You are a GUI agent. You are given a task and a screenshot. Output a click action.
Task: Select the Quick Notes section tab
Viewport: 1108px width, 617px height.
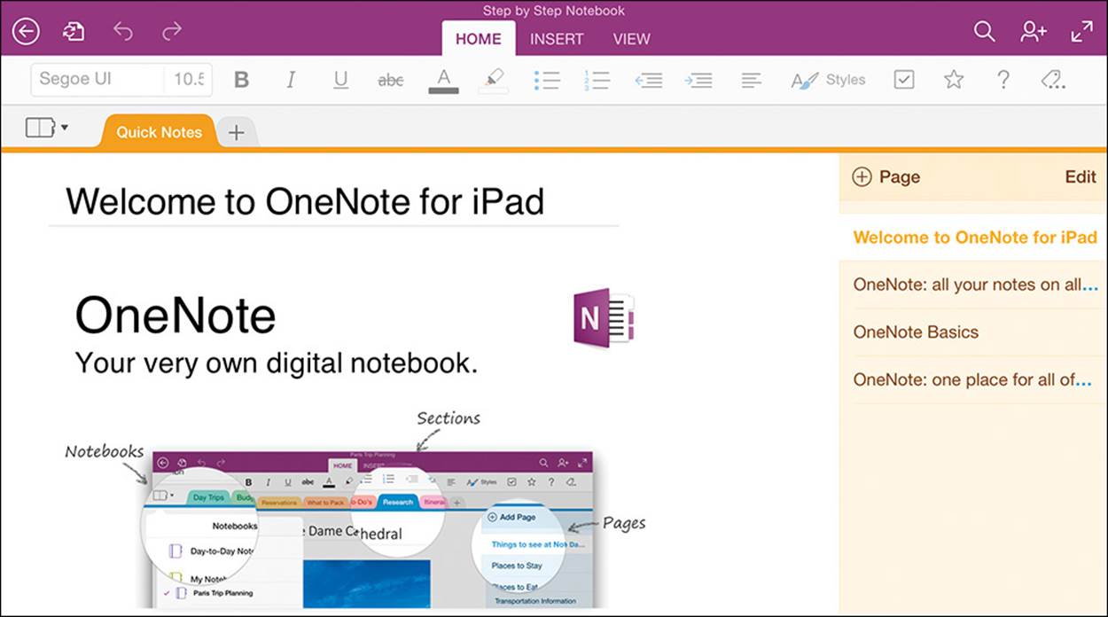[159, 131]
